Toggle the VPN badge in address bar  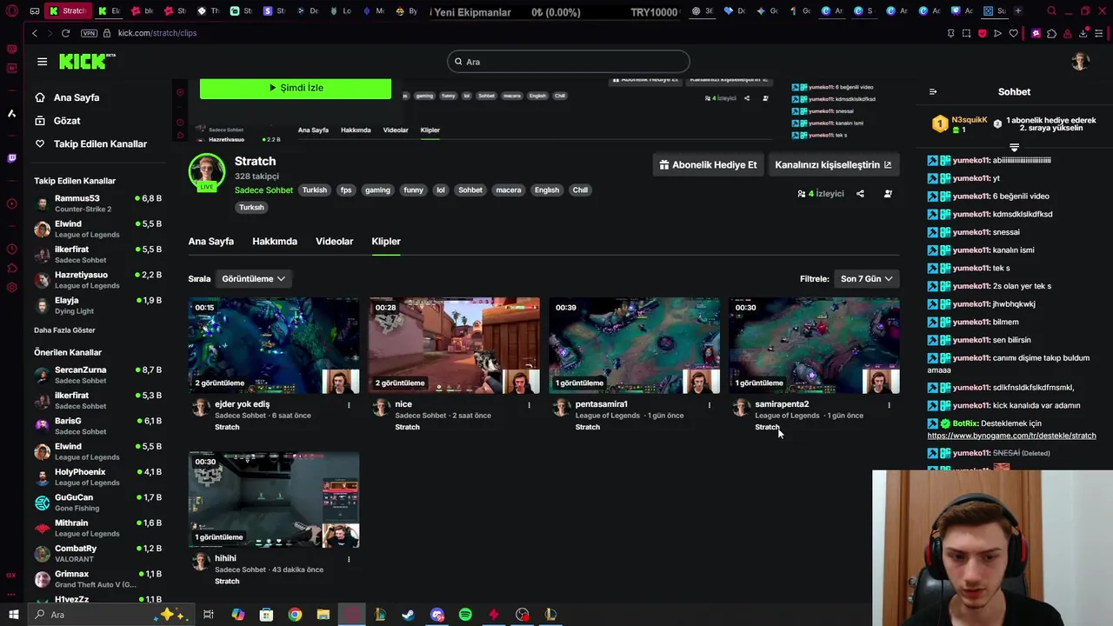89,33
